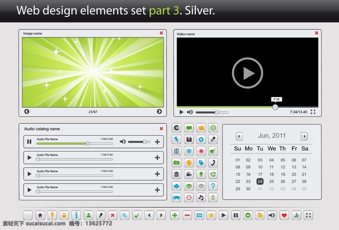Screen dimensions: 339x230
Task: Toggle the green eye visibility icon
Action: tap(189, 186)
